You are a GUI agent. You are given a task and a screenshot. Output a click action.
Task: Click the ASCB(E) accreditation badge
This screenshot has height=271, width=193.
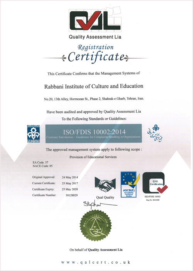point(129,185)
